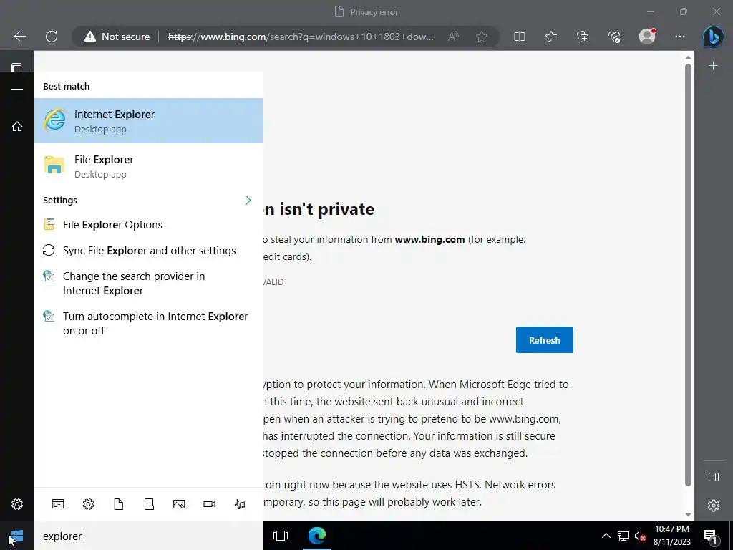Add page to favorites with star icon
The image size is (733, 550).
point(482,37)
